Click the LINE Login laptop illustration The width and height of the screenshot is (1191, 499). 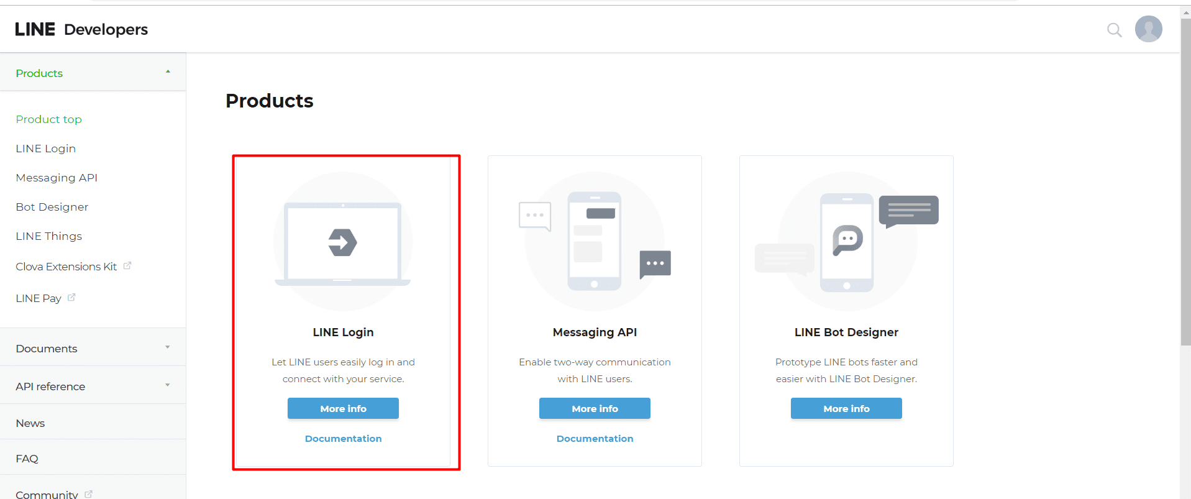pyautogui.click(x=343, y=242)
